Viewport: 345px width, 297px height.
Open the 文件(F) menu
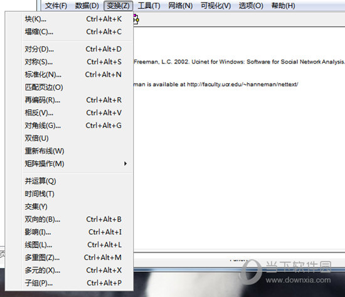(56, 6)
